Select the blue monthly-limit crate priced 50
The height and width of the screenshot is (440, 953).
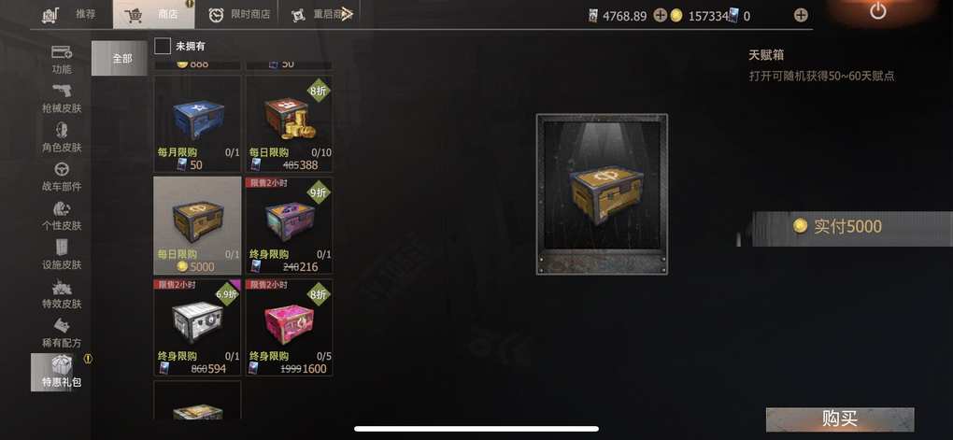[x=197, y=124]
